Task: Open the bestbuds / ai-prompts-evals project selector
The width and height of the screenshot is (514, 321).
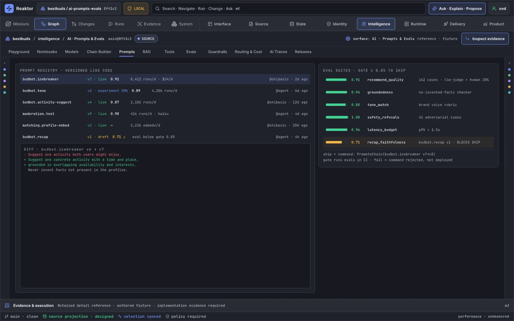Action: (79, 9)
